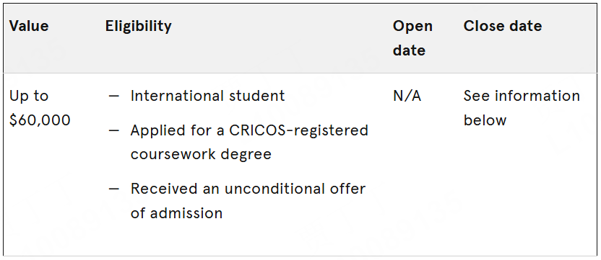Select the word 'below' in Close date cell
Image resolution: width=601 pixels, height=260 pixels.
pyautogui.click(x=485, y=120)
